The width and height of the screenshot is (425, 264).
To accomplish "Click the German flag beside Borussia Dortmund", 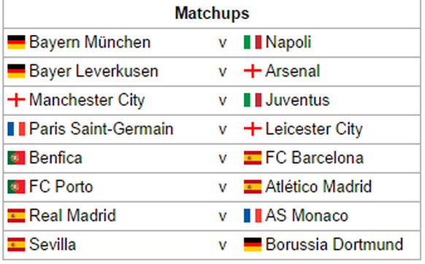I will click(253, 244).
